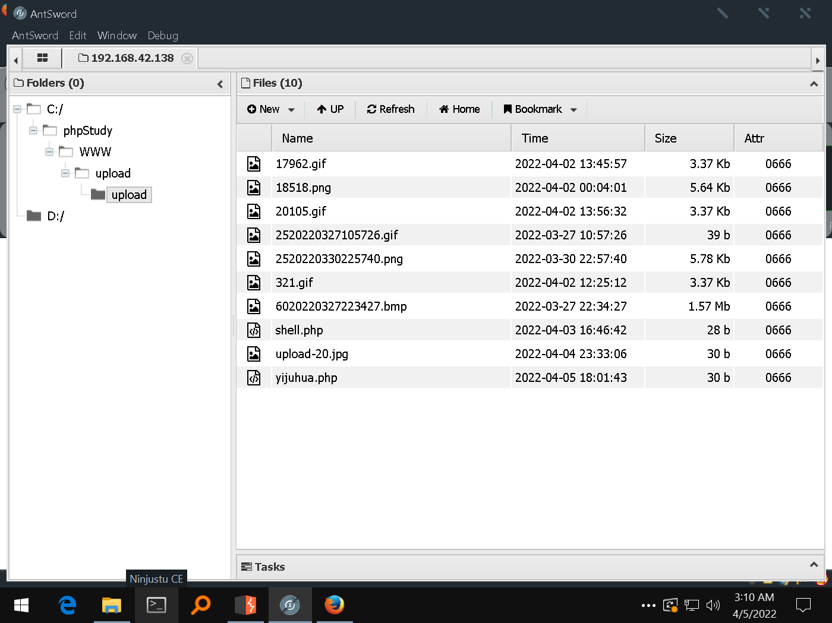Click the image icon beside 20105.gif

click(x=254, y=211)
